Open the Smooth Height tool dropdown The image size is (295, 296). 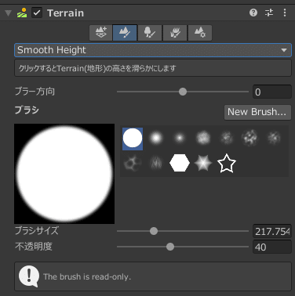pos(153,50)
